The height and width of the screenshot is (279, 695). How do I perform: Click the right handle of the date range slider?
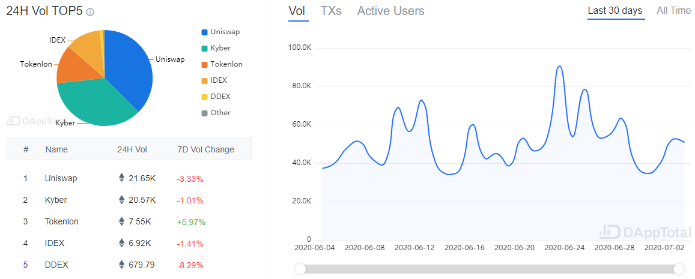coord(679,269)
